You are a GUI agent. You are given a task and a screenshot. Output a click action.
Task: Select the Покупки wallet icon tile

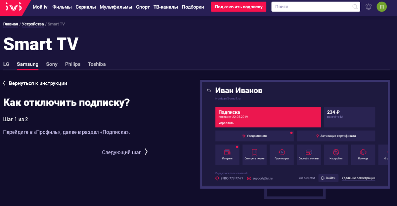(x=227, y=154)
